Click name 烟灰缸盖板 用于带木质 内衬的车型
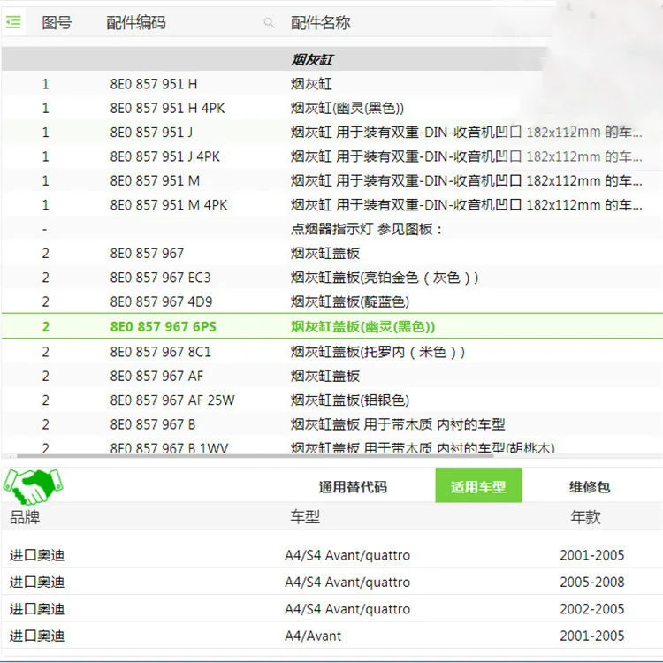 tap(398, 424)
